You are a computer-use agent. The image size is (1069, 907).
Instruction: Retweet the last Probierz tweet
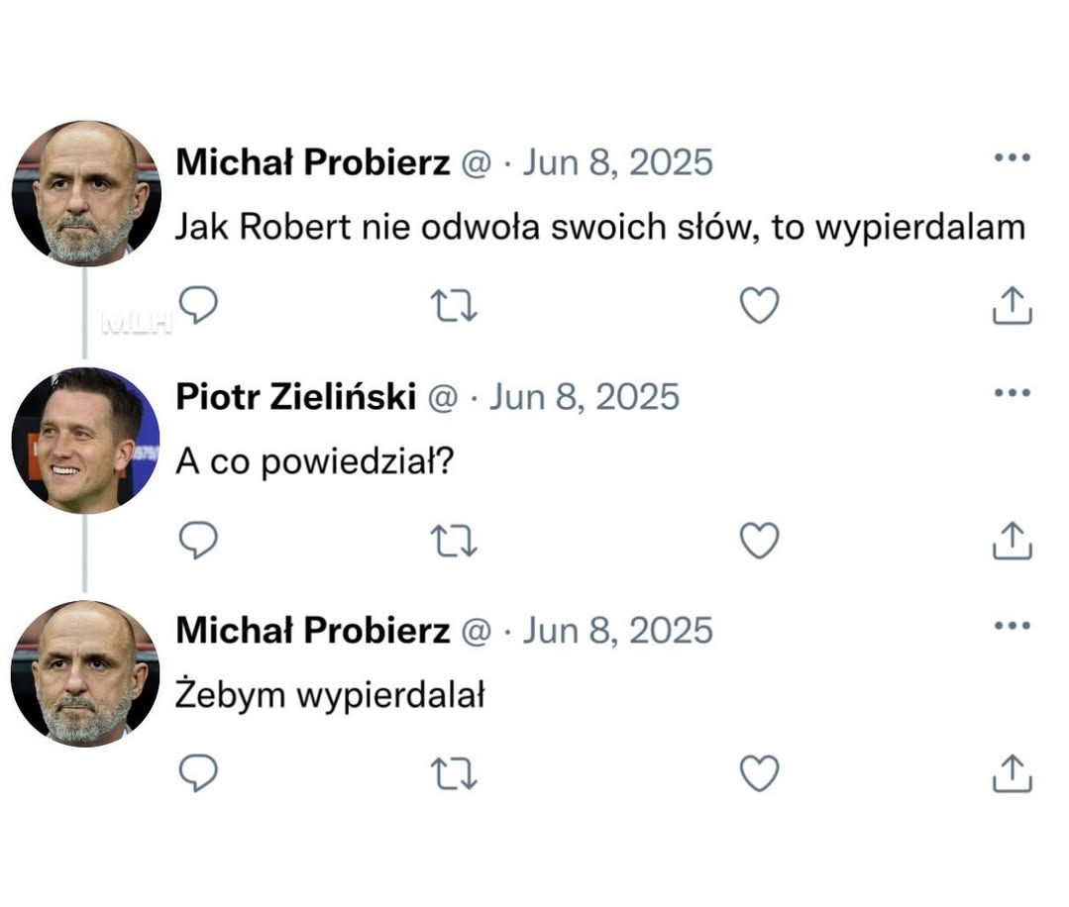pyautogui.click(x=455, y=773)
